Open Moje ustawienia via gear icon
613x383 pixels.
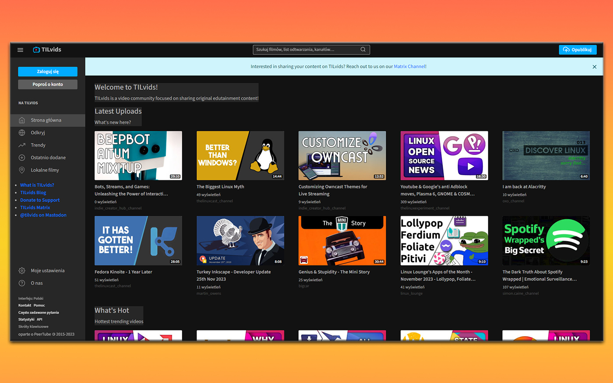[22, 271]
